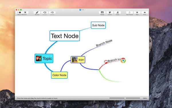Click the document icon in title bar

point(80,10)
